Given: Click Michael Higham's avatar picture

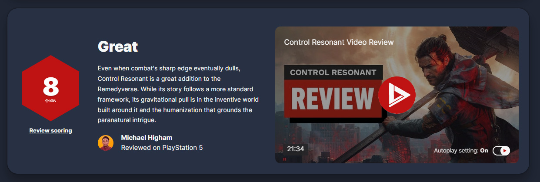Looking at the screenshot, I should coord(106,143).
